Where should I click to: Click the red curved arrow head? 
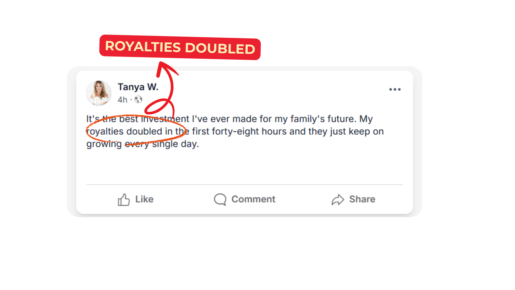(163, 67)
